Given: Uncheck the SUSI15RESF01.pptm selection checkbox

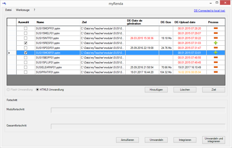Looking at the screenshot, I should point(26,43).
